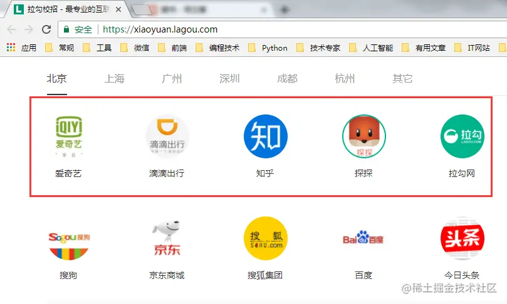The width and height of the screenshot is (507, 304).
Task: Click the Tantan fox logo icon
Action: [x=363, y=136]
